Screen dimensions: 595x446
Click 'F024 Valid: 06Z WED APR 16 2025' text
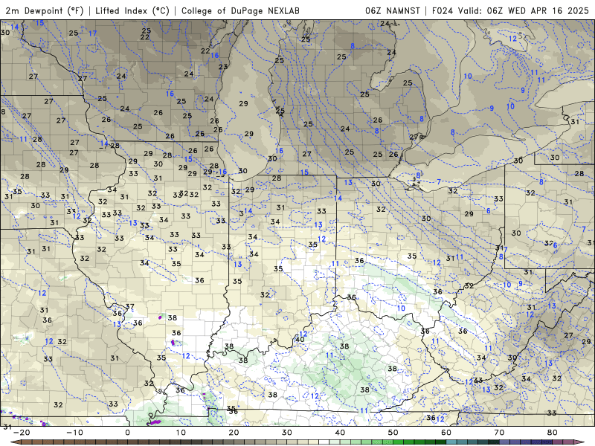pyautogui.click(x=510, y=10)
